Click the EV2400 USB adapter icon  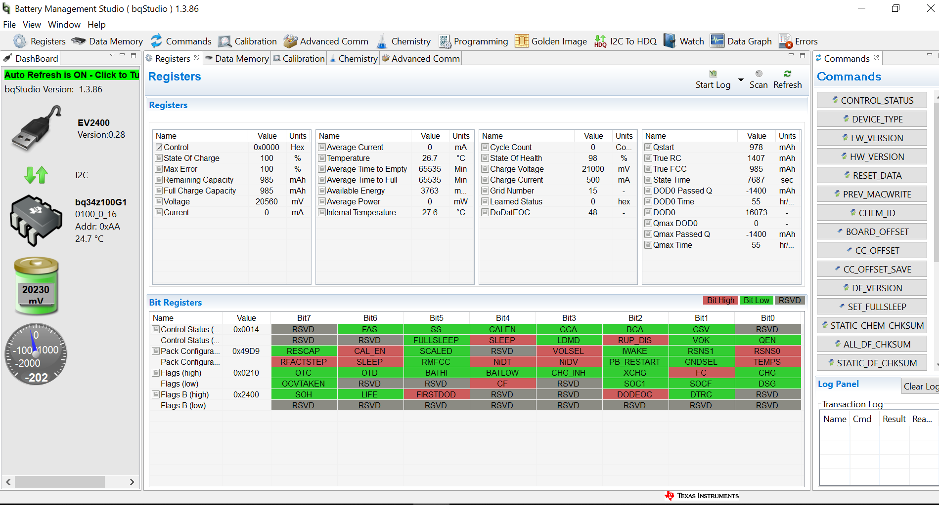pyautogui.click(x=37, y=127)
